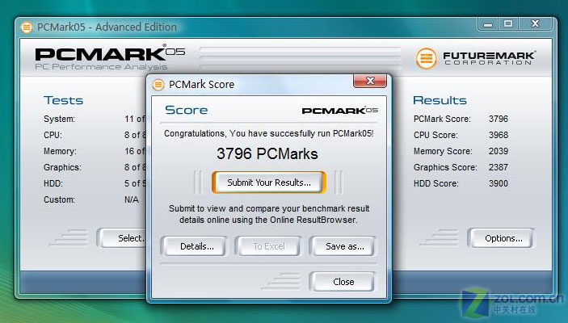Click the Submit Your Results button

[x=269, y=182]
